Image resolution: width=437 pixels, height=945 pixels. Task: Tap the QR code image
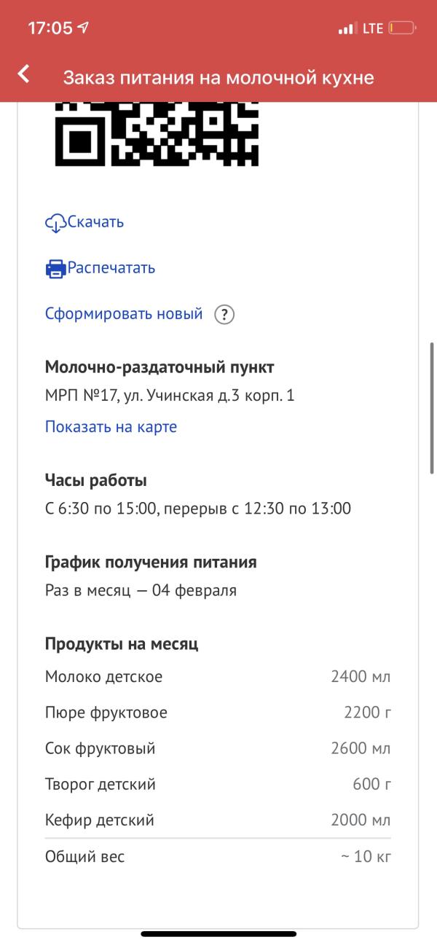tap(157, 134)
